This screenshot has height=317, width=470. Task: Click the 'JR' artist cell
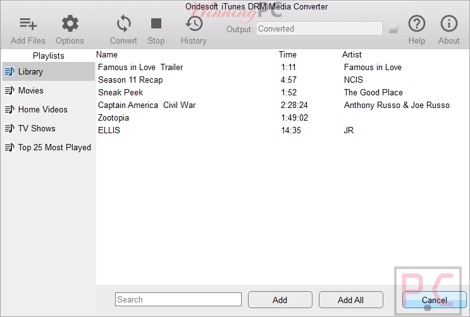click(x=349, y=130)
